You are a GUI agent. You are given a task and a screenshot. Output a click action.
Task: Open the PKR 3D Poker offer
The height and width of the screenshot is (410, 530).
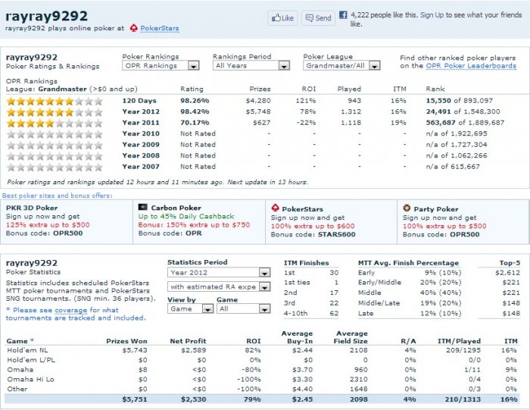[33, 208]
